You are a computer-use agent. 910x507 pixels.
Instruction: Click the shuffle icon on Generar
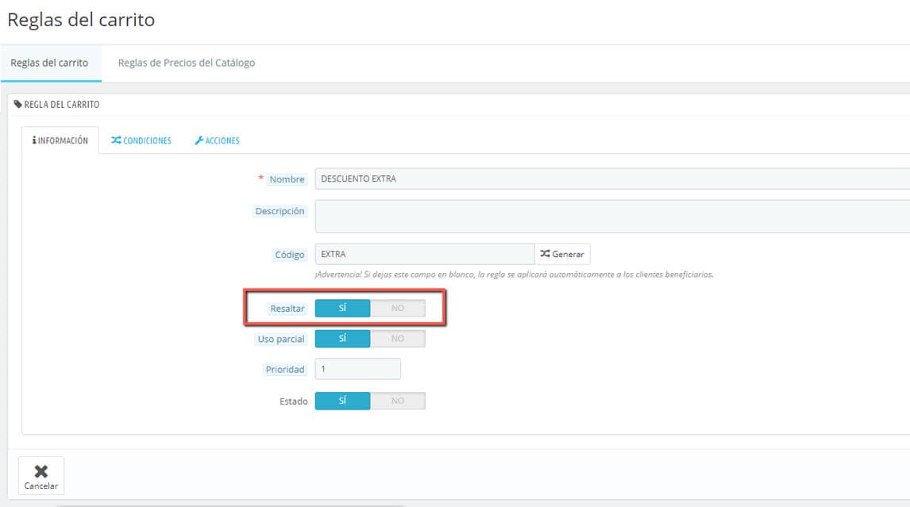545,254
